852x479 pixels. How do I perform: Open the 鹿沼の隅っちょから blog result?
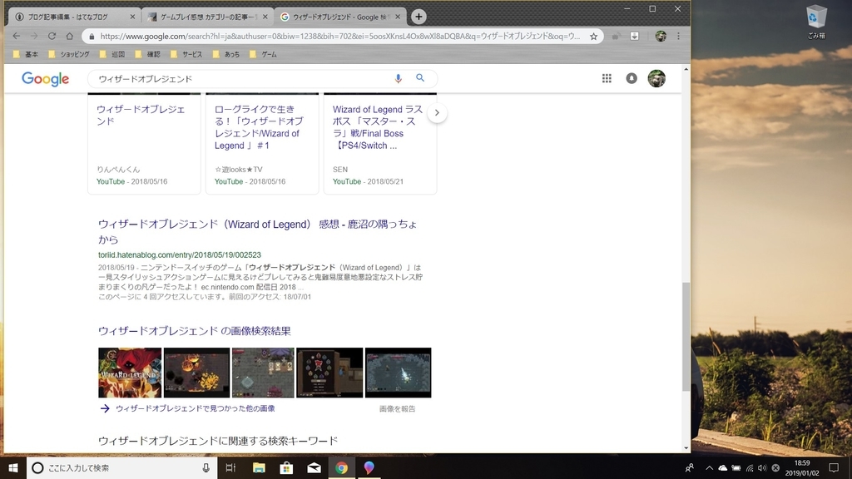(258, 231)
